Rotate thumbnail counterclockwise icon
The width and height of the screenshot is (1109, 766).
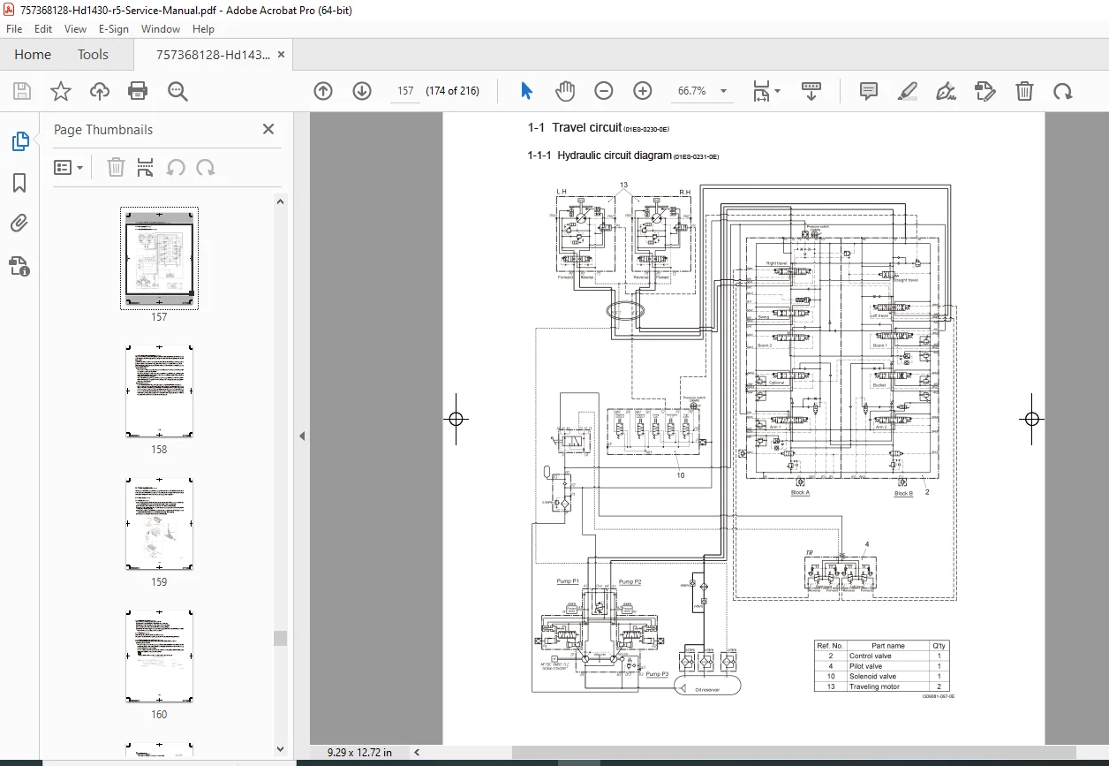pos(176,167)
